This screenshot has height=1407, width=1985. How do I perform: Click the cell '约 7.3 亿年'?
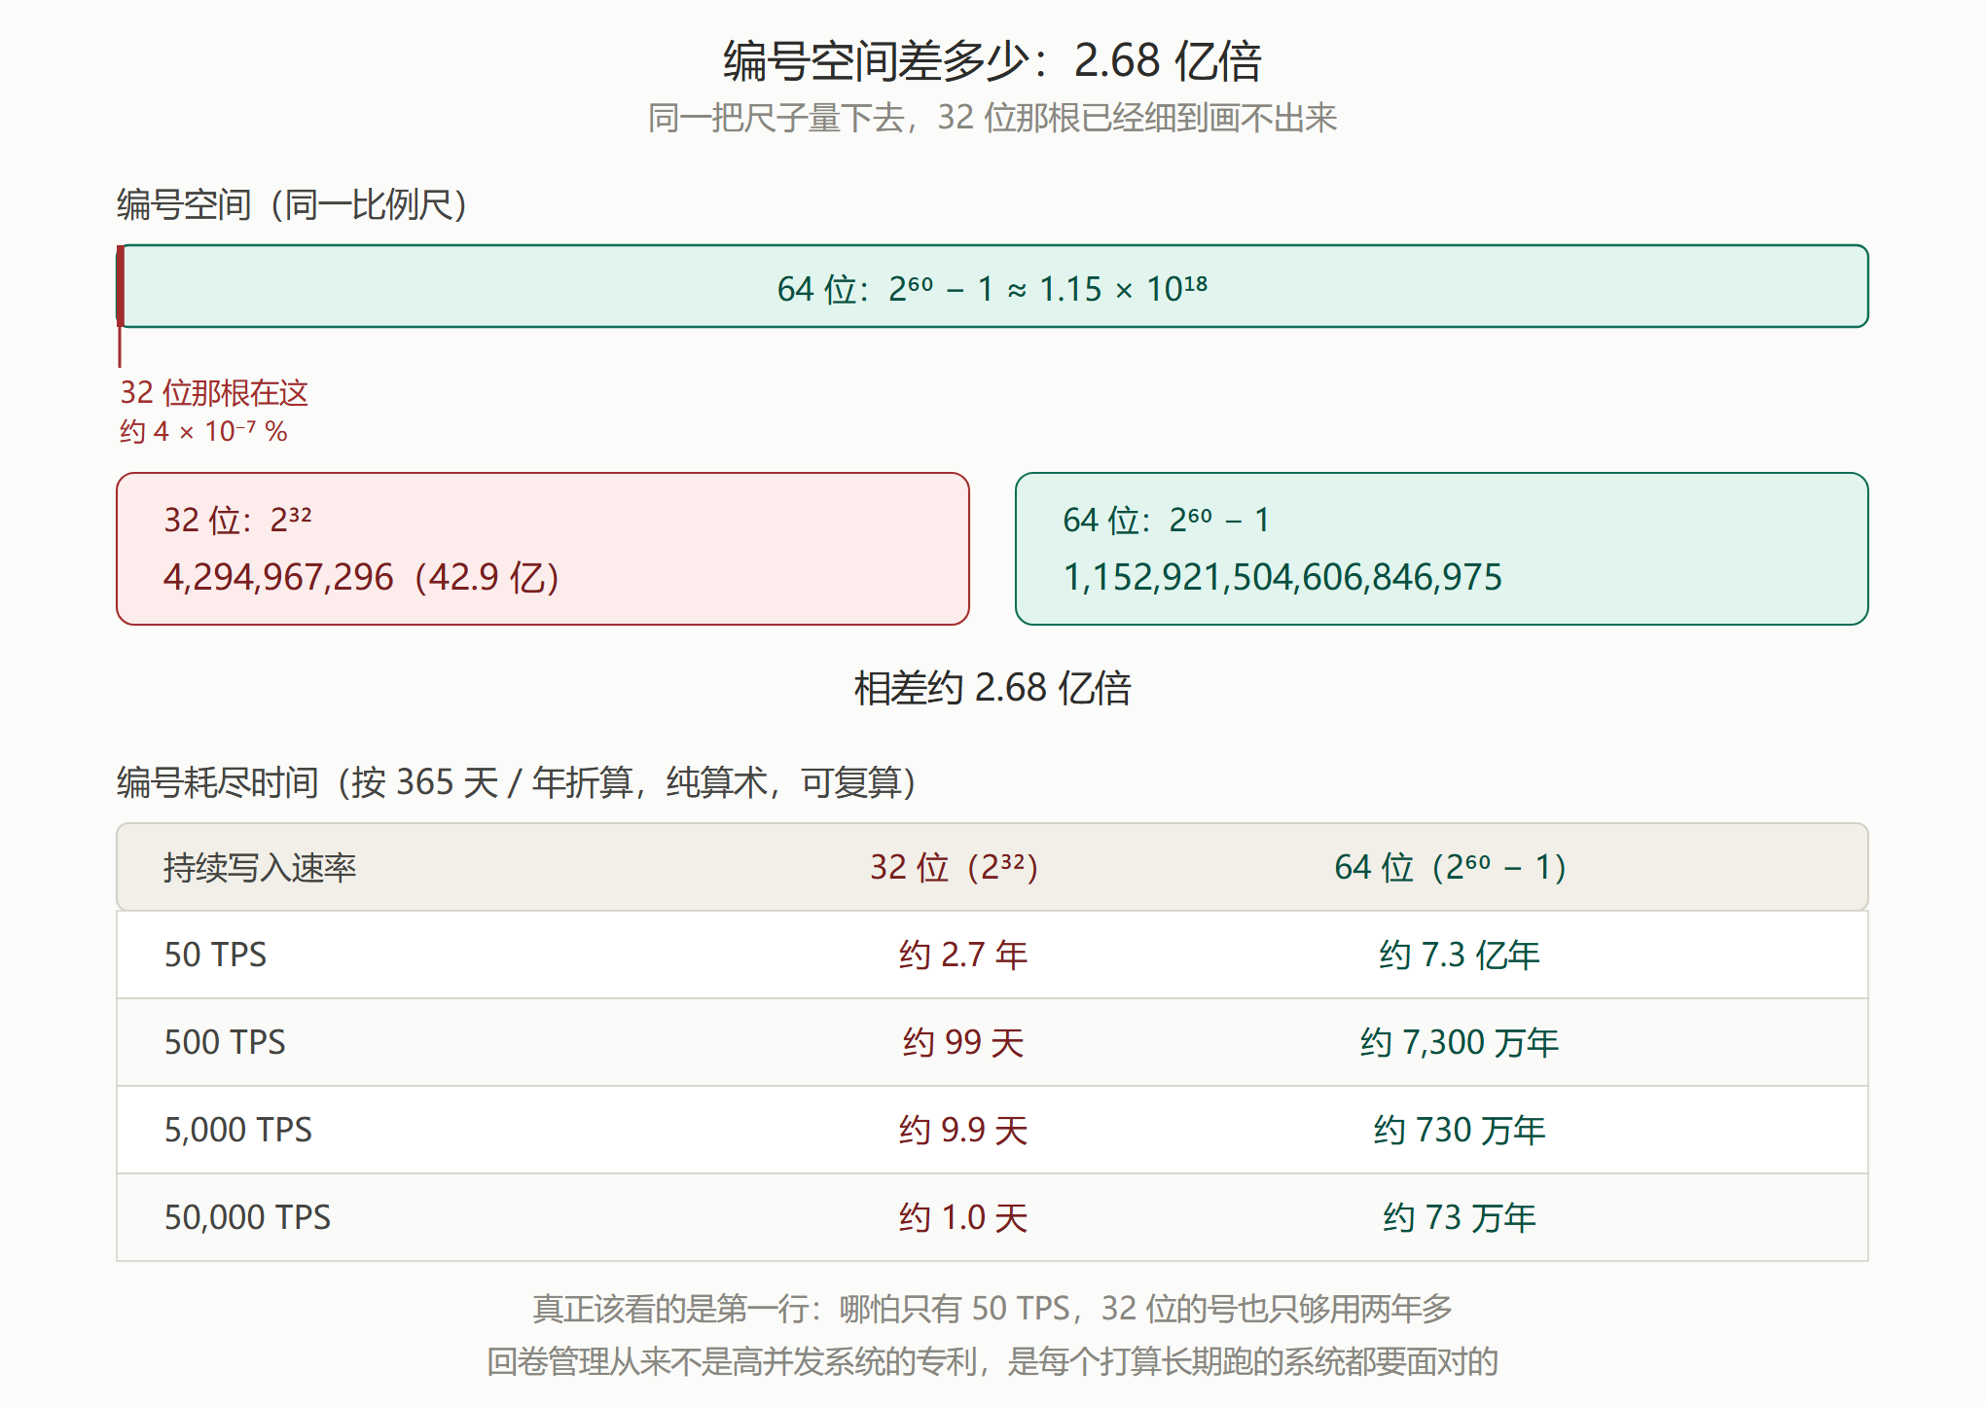[1460, 955]
